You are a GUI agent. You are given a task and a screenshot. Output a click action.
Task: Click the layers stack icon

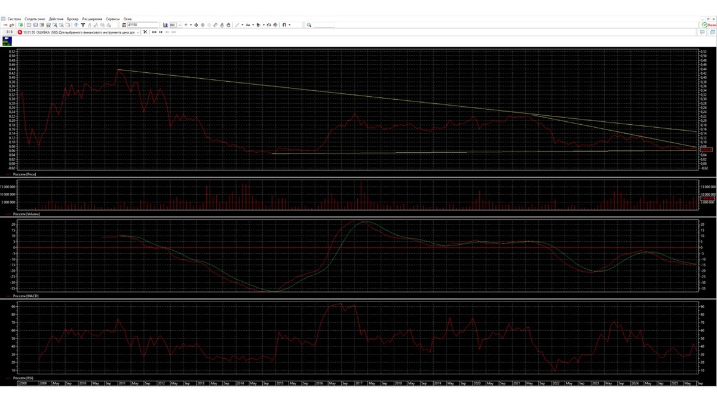(275, 25)
